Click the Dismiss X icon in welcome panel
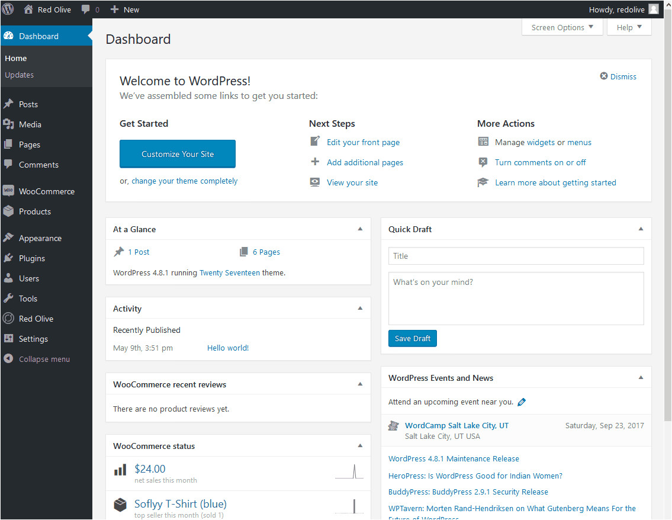Image resolution: width=672 pixels, height=520 pixels. pyautogui.click(x=604, y=76)
